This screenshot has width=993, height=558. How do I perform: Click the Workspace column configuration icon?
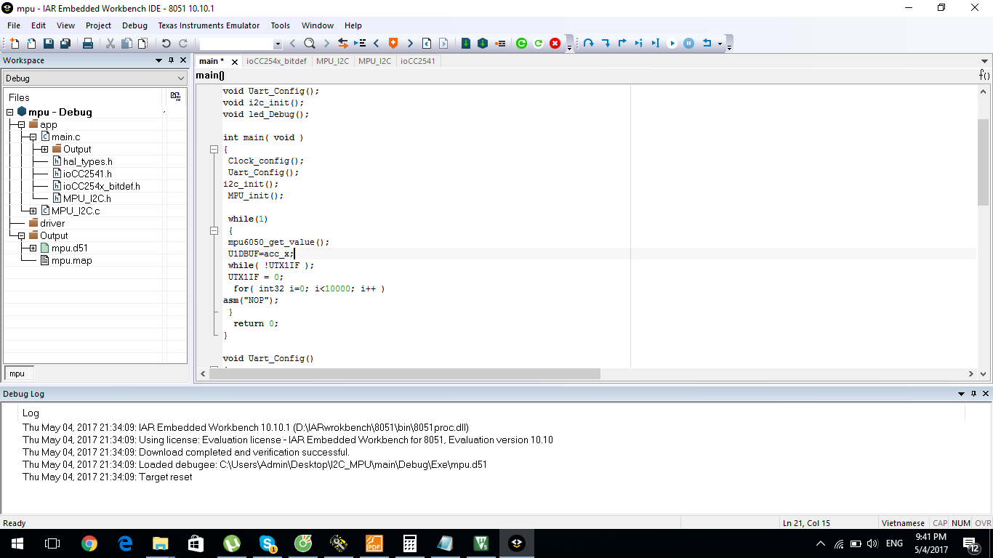[x=175, y=96]
